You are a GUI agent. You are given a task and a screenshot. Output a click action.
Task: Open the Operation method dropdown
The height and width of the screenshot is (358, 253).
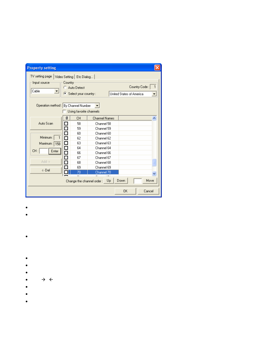(x=81, y=106)
